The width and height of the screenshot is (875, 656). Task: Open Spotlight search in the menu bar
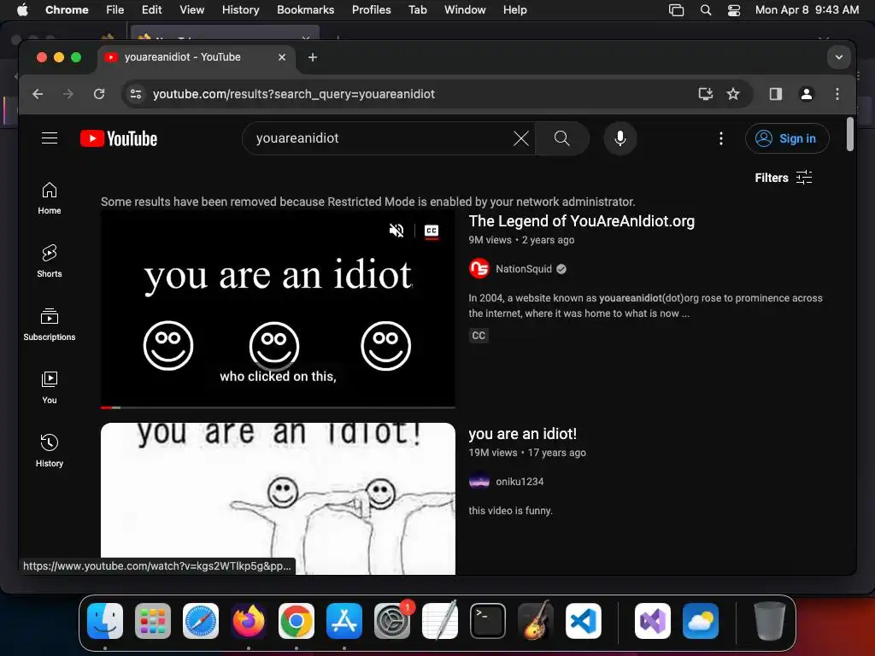(705, 9)
